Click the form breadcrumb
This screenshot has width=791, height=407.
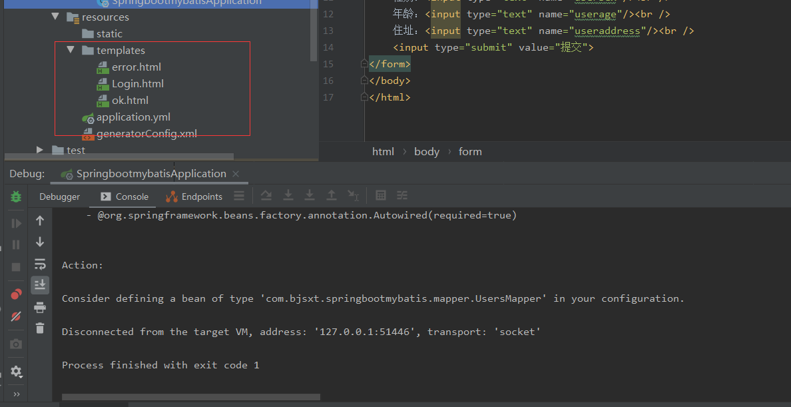coord(470,151)
